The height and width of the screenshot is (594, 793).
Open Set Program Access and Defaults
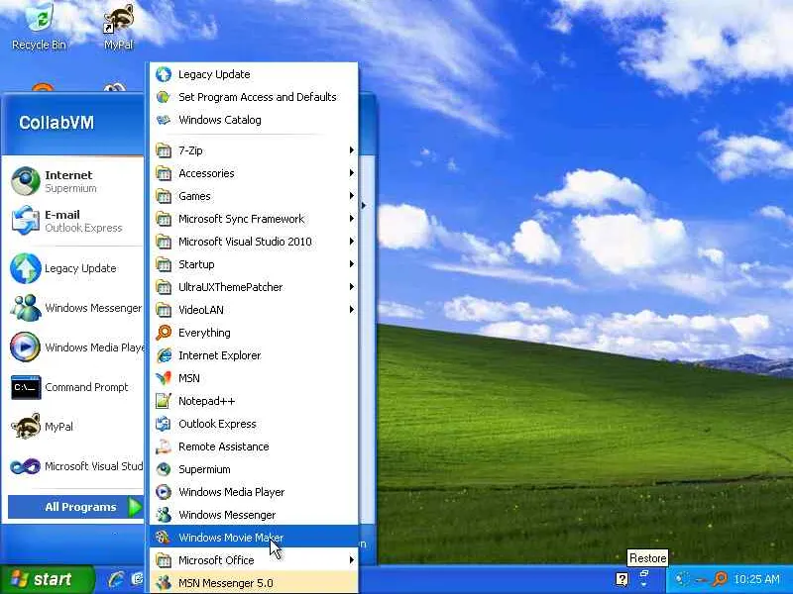point(254,97)
